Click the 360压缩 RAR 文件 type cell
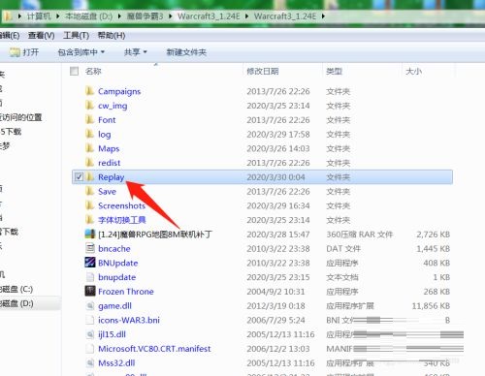The image size is (485, 376). [x=359, y=234]
